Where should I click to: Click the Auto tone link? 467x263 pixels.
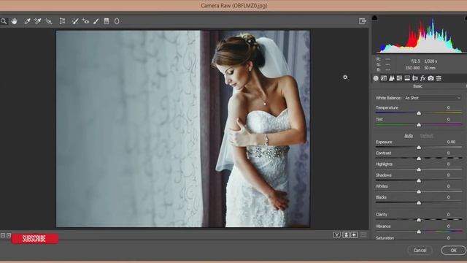[409, 136]
